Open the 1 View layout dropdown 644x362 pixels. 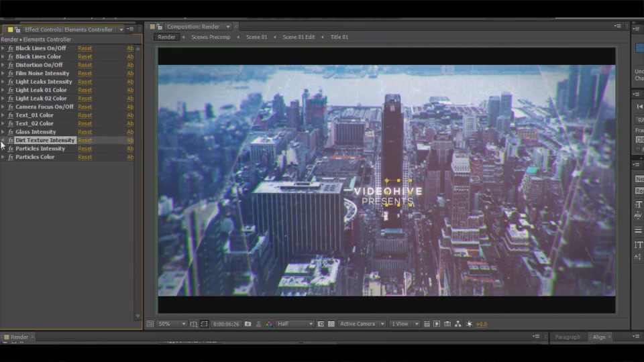click(405, 324)
